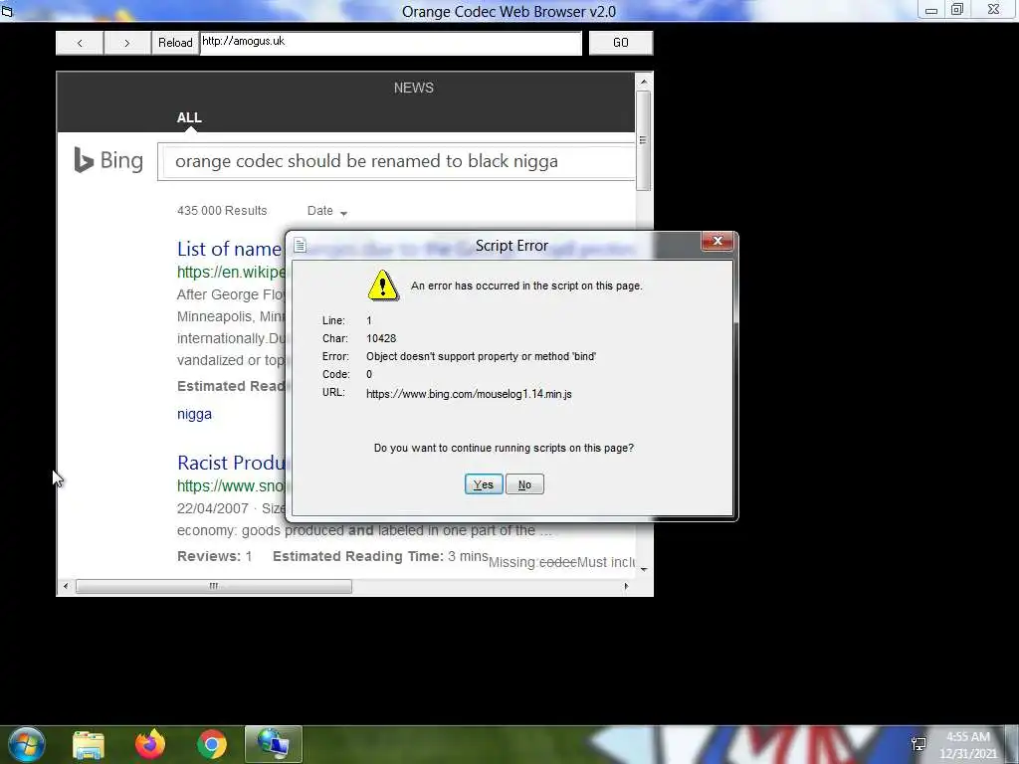Click Yes in the Script Error dialog
The image size is (1019, 764).
[x=484, y=484]
